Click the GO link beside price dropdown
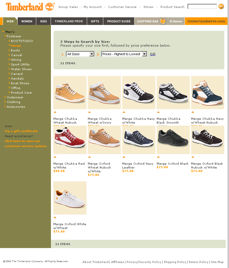Image resolution: width=229 pixels, height=268 pixels. point(153,54)
